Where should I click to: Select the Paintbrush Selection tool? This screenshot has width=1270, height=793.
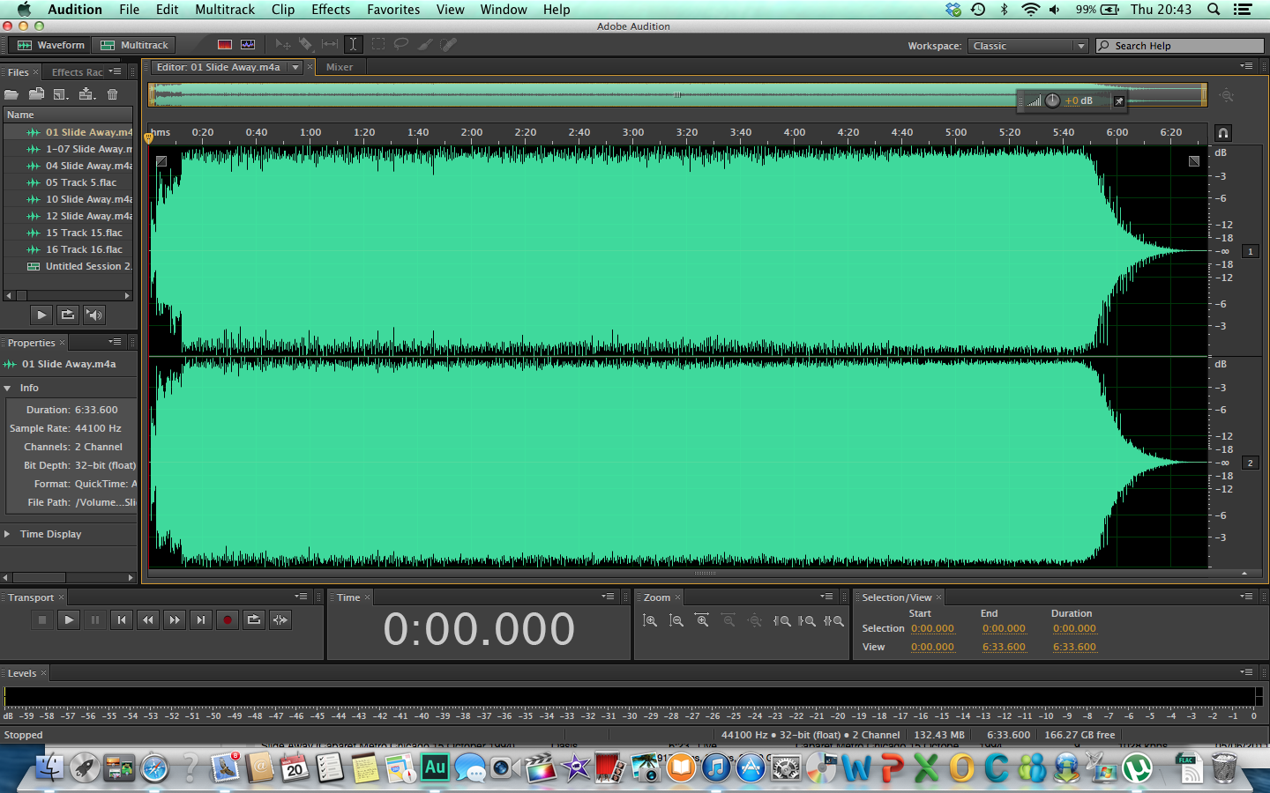[425, 44]
